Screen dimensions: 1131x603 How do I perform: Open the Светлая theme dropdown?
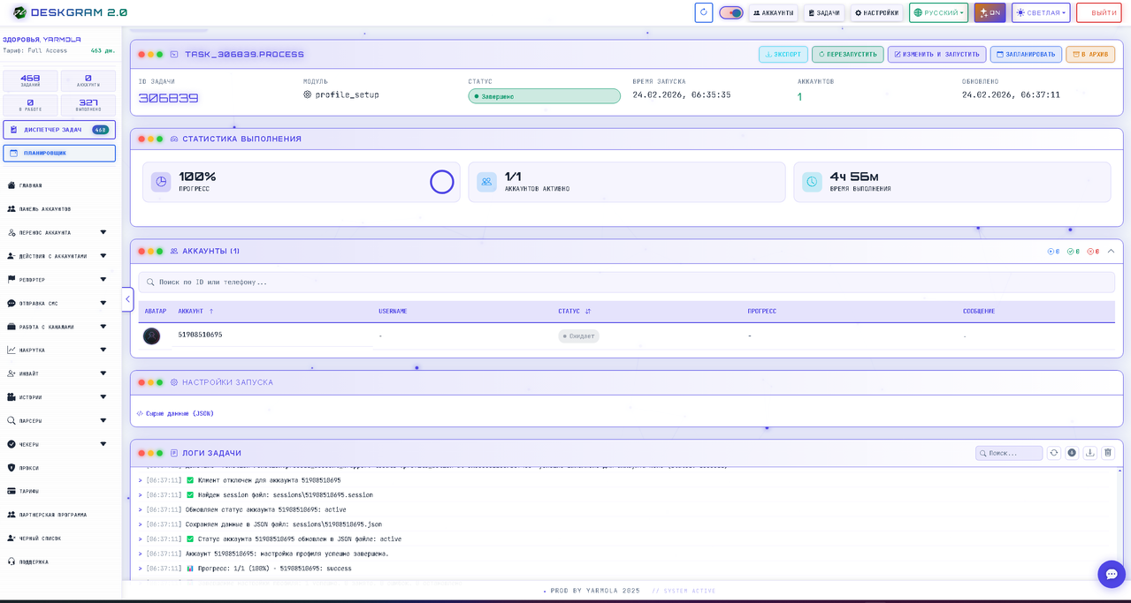[1040, 13]
